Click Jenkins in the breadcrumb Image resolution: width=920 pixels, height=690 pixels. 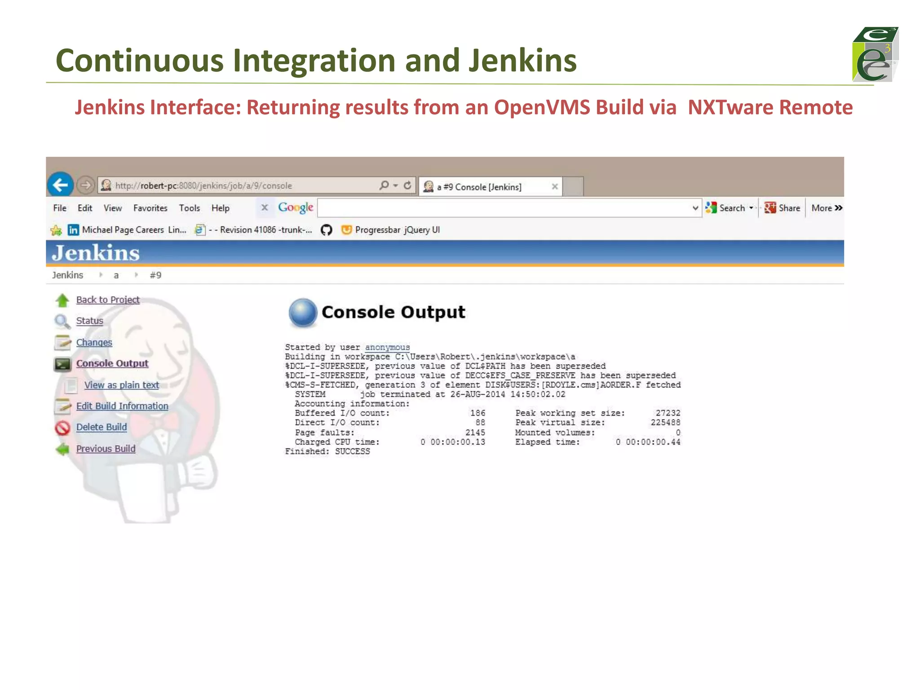[x=67, y=275]
